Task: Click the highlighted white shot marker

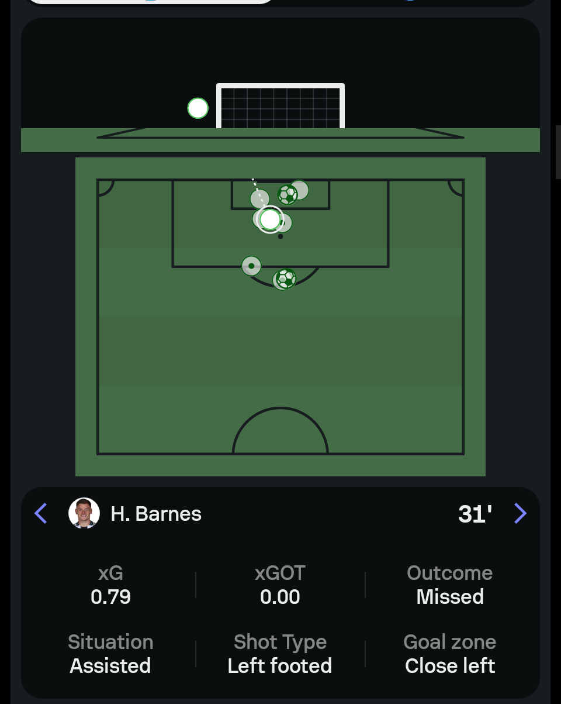Action: click(270, 219)
